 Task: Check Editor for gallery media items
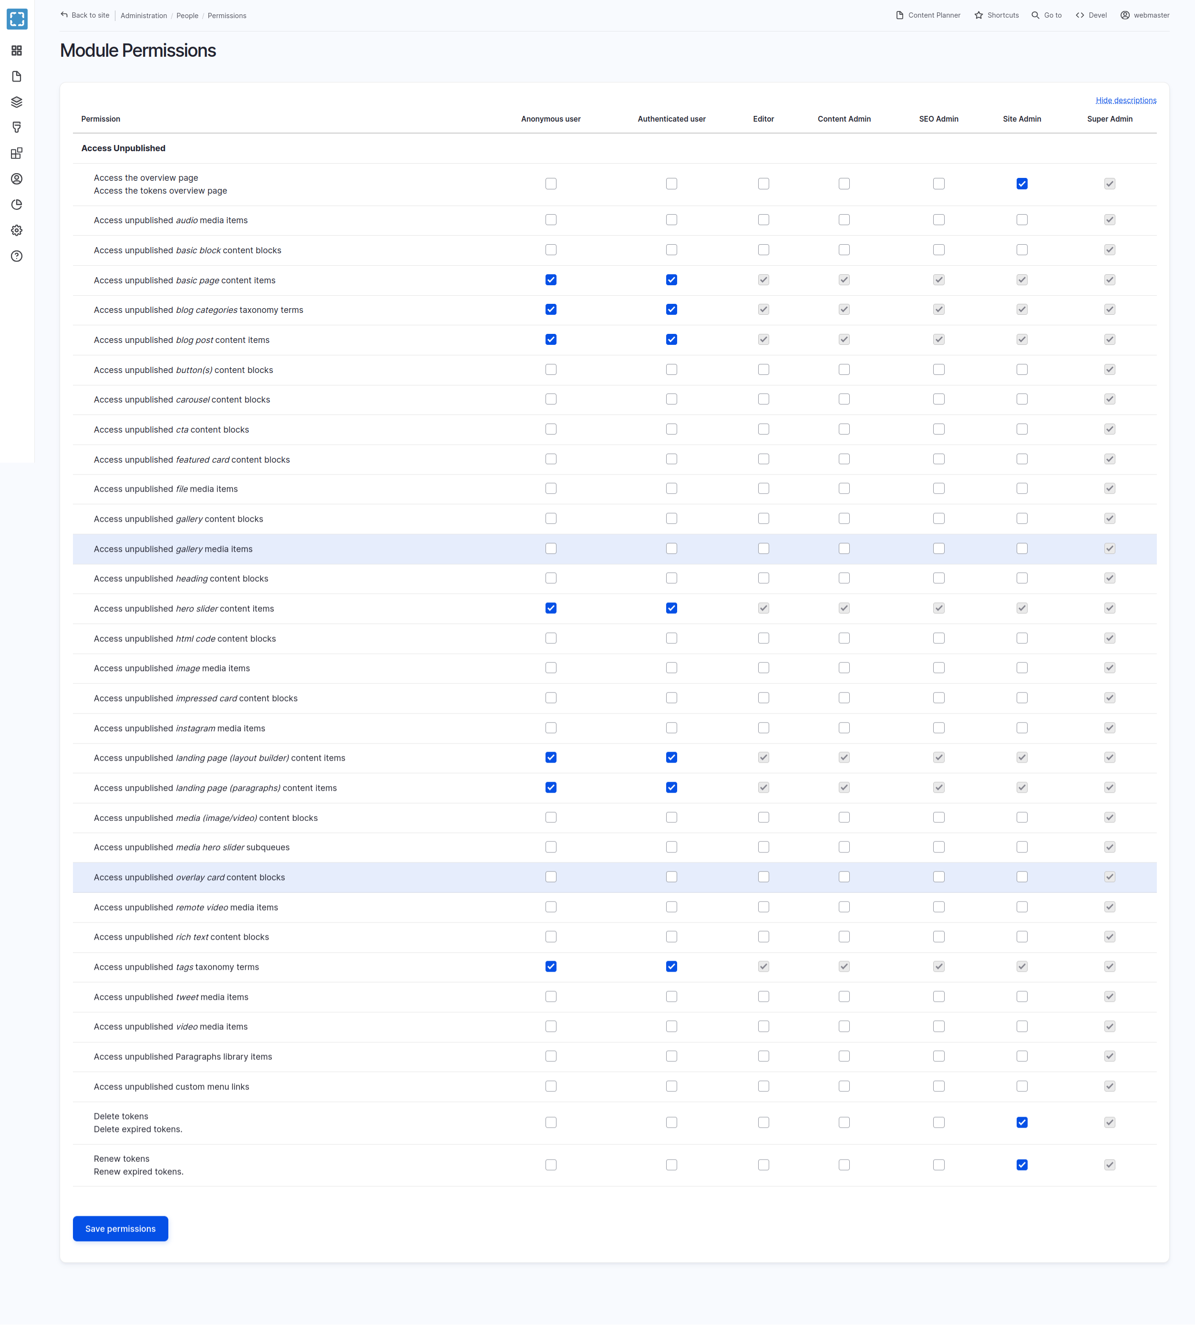click(x=763, y=549)
